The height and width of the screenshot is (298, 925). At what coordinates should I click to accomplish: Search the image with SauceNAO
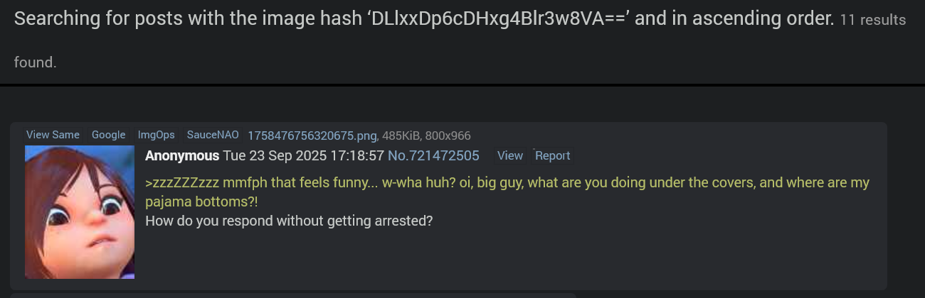tap(213, 135)
